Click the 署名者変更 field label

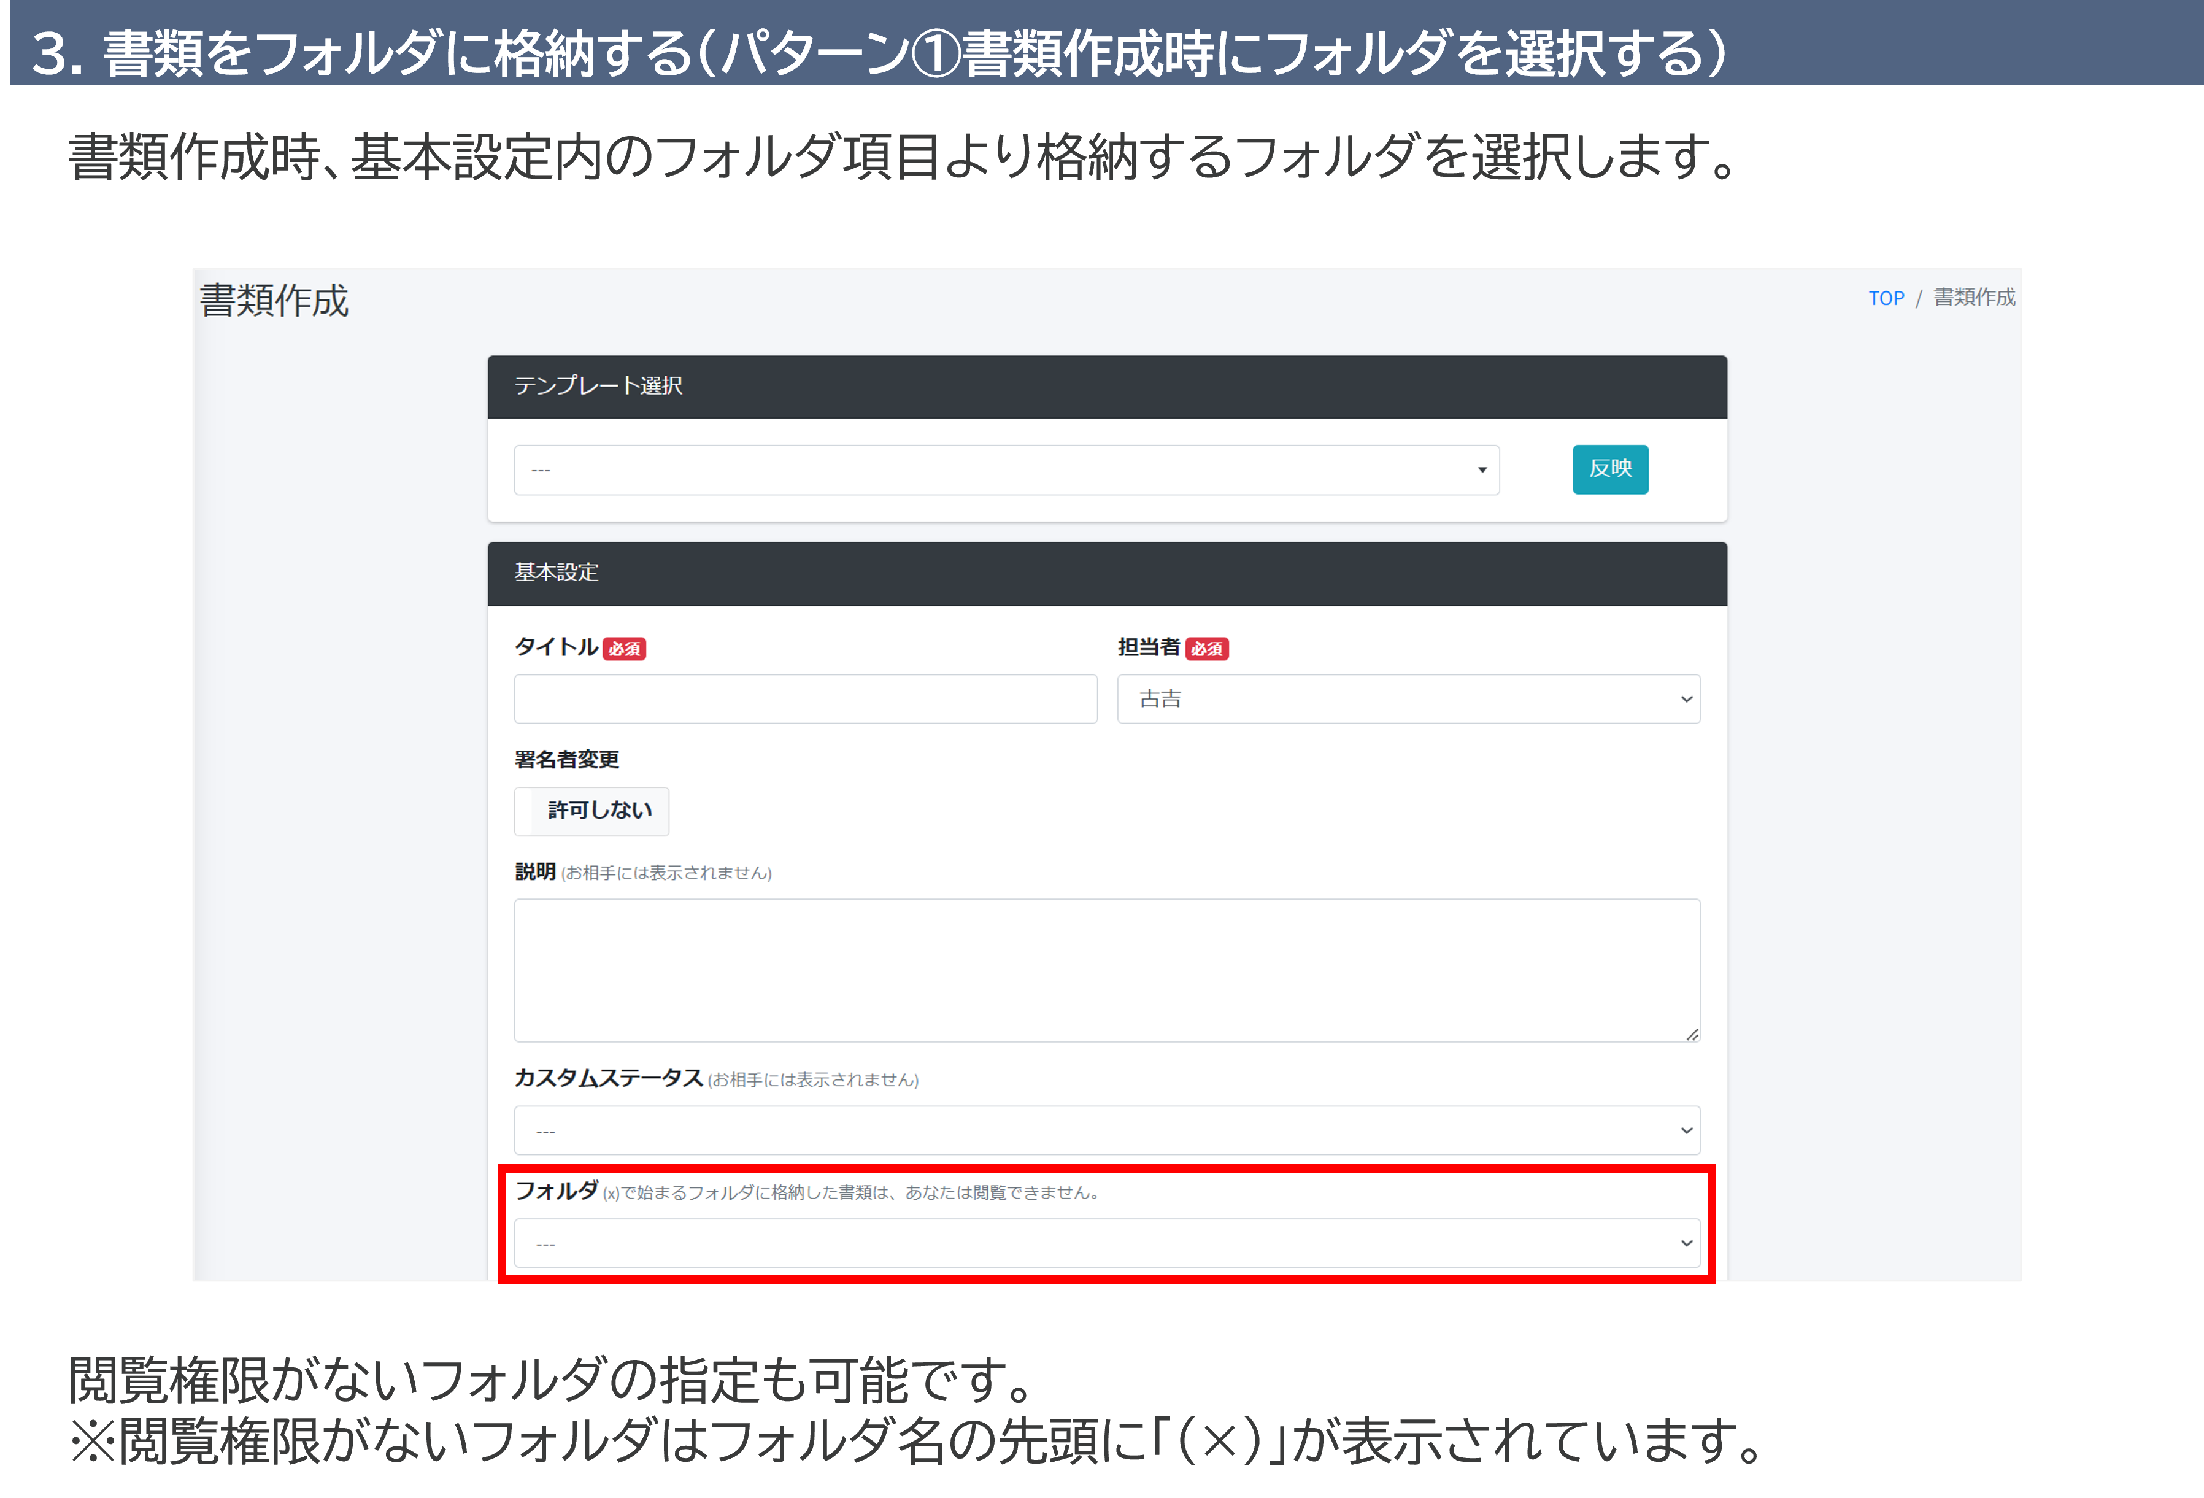566,759
